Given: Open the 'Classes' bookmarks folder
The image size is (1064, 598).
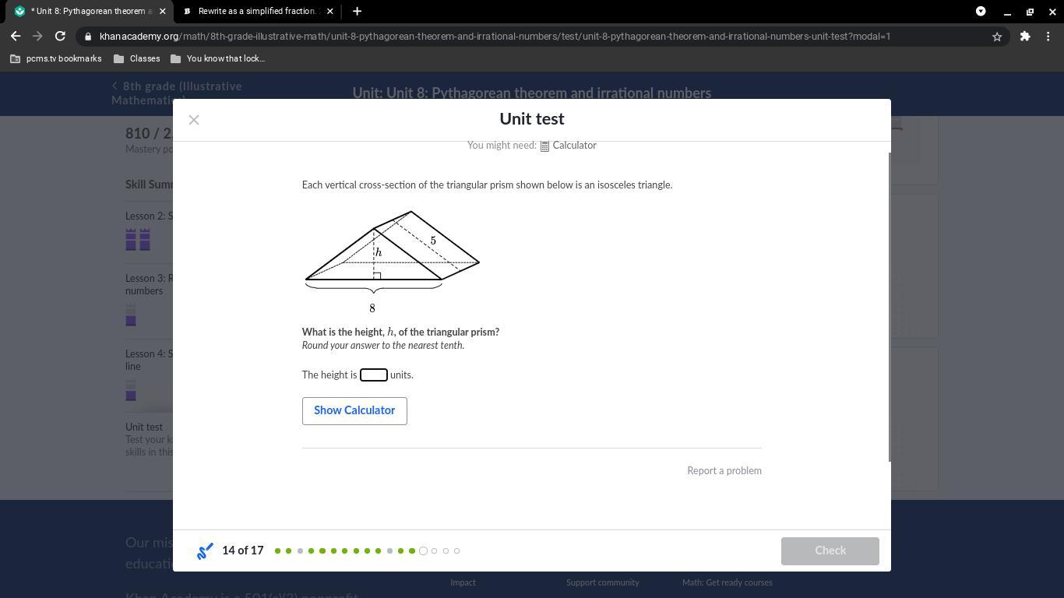Looking at the screenshot, I should (137, 58).
